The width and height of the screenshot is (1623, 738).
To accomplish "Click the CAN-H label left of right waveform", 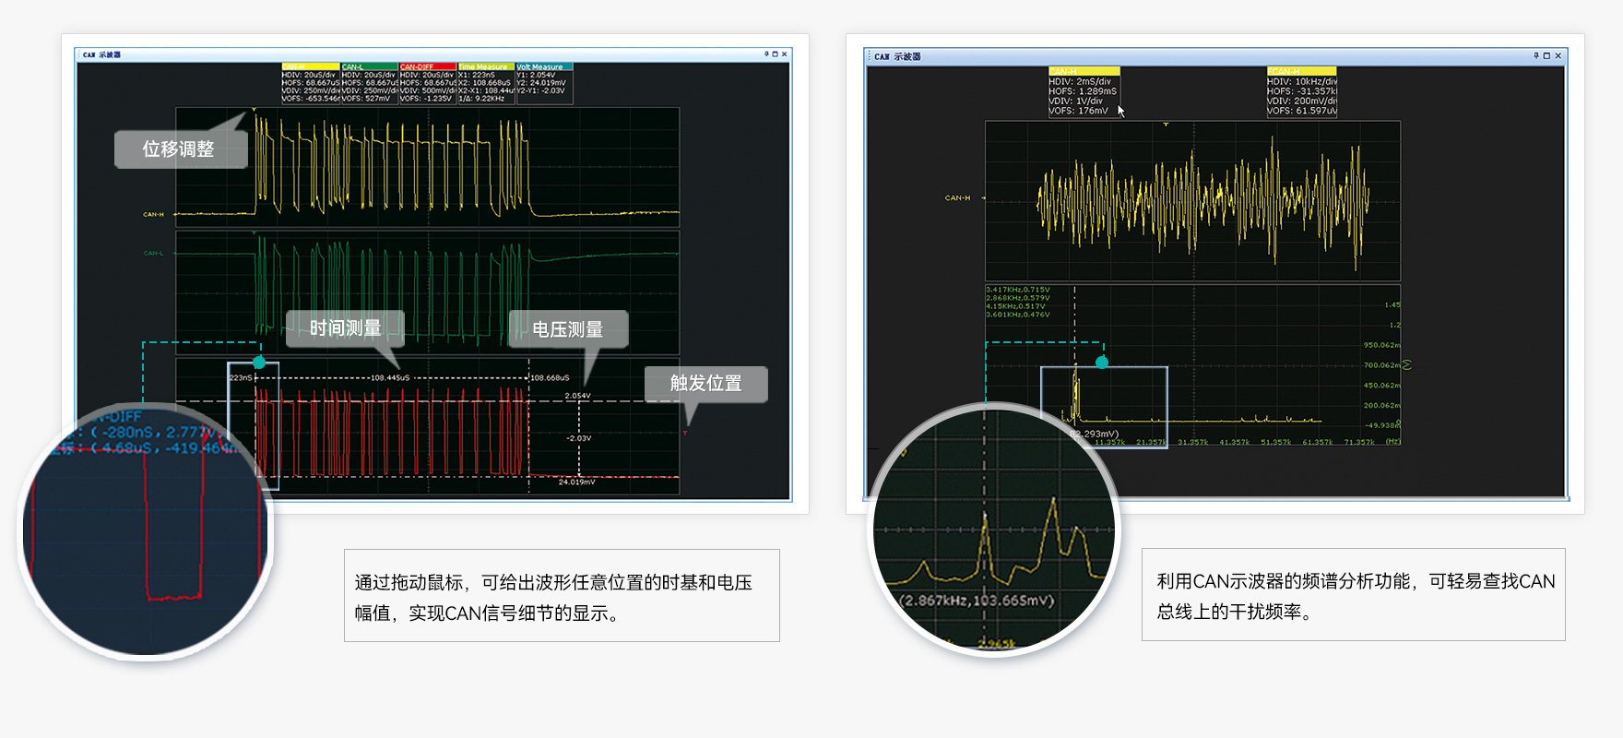I will pyautogui.click(x=957, y=197).
